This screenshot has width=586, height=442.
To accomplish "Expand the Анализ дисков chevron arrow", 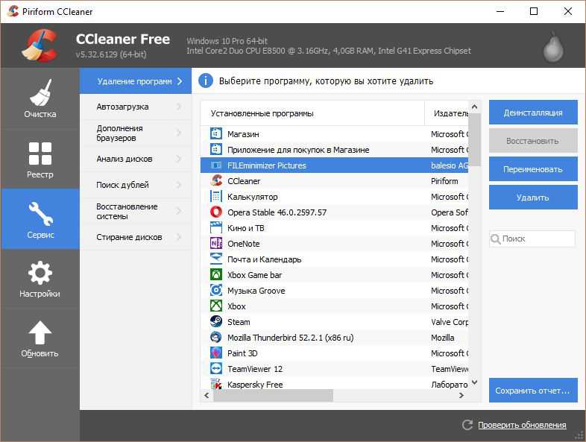I will (x=179, y=159).
